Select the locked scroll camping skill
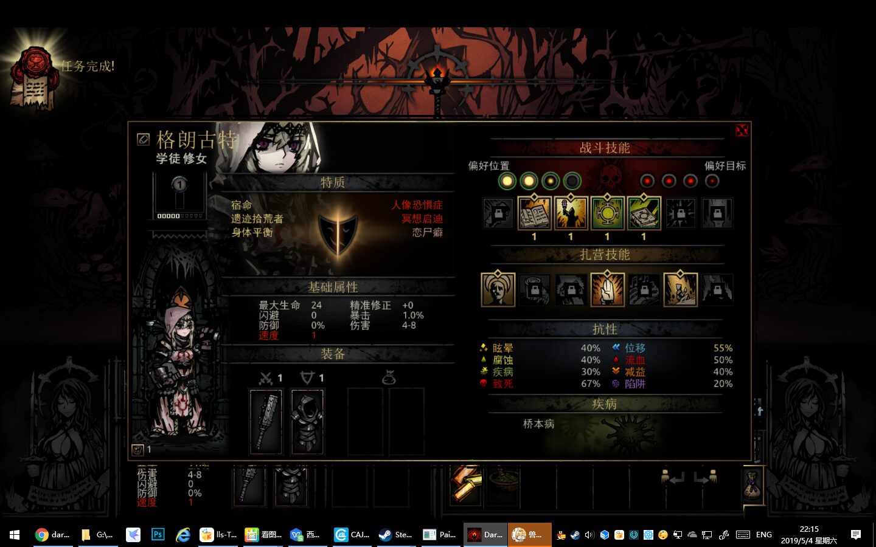 click(x=535, y=289)
